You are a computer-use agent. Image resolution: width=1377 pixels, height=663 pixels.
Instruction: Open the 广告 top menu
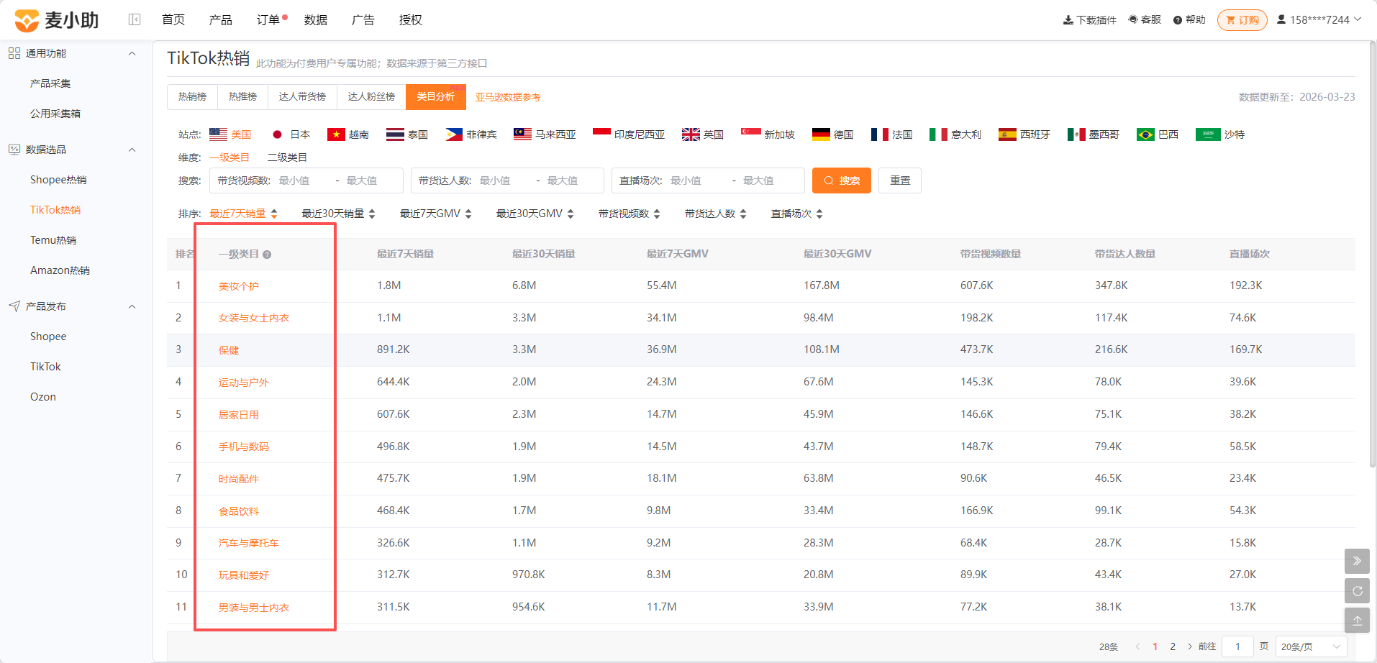[x=363, y=19]
